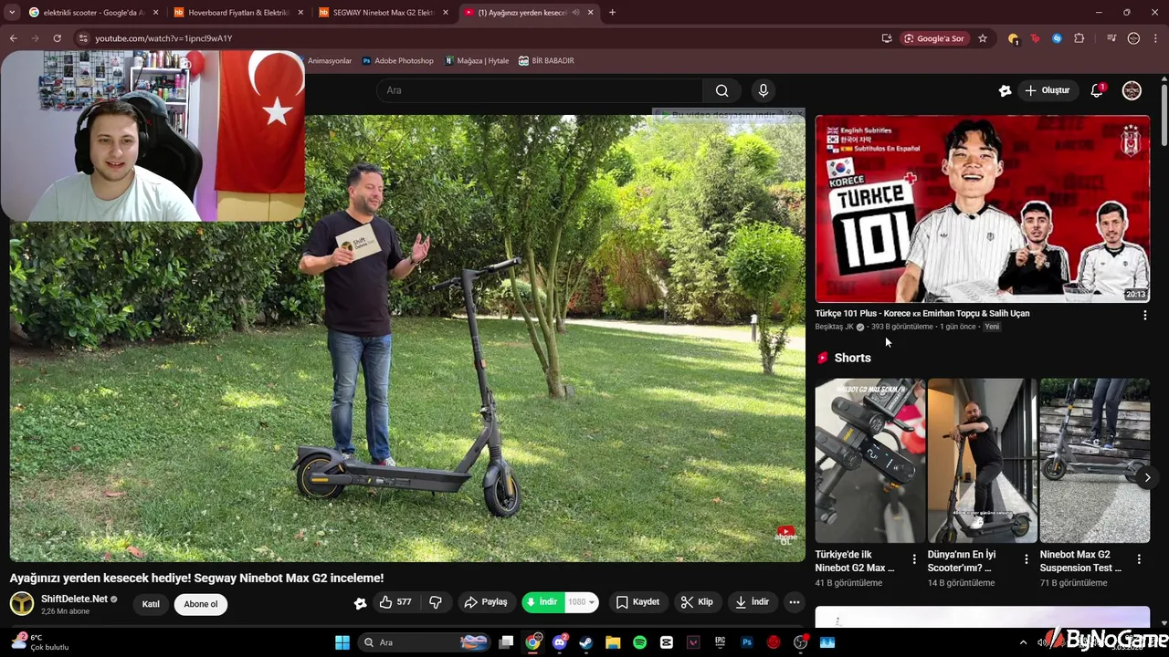Open options for Ninebot Max G2 Suspension short
Viewport: 1169px width, 657px height.
tap(1139, 558)
